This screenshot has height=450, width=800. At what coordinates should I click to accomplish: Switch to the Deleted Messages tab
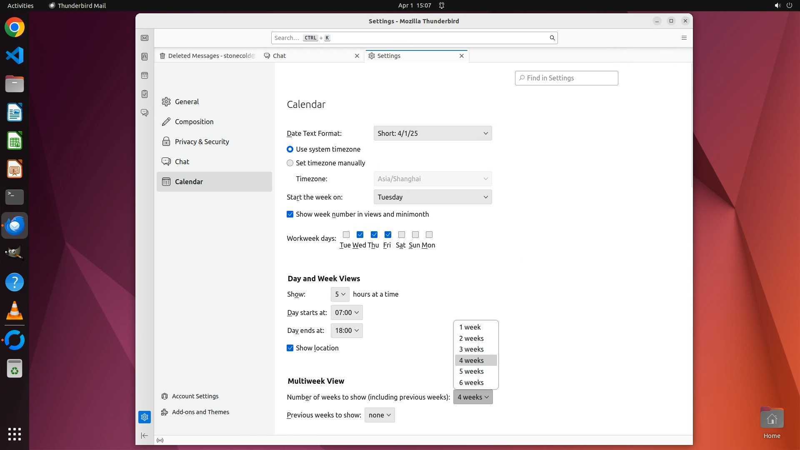point(208,56)
